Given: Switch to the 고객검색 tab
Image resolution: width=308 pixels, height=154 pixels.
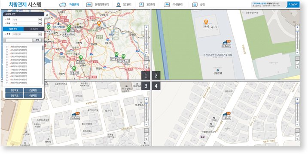Looking at the screenshot, I should [x=34, y=29].
